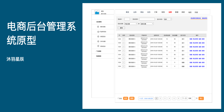Click 编辑 link in the bottom table row
This screenshot has width=224, height=112.
(x=200, y=67)
